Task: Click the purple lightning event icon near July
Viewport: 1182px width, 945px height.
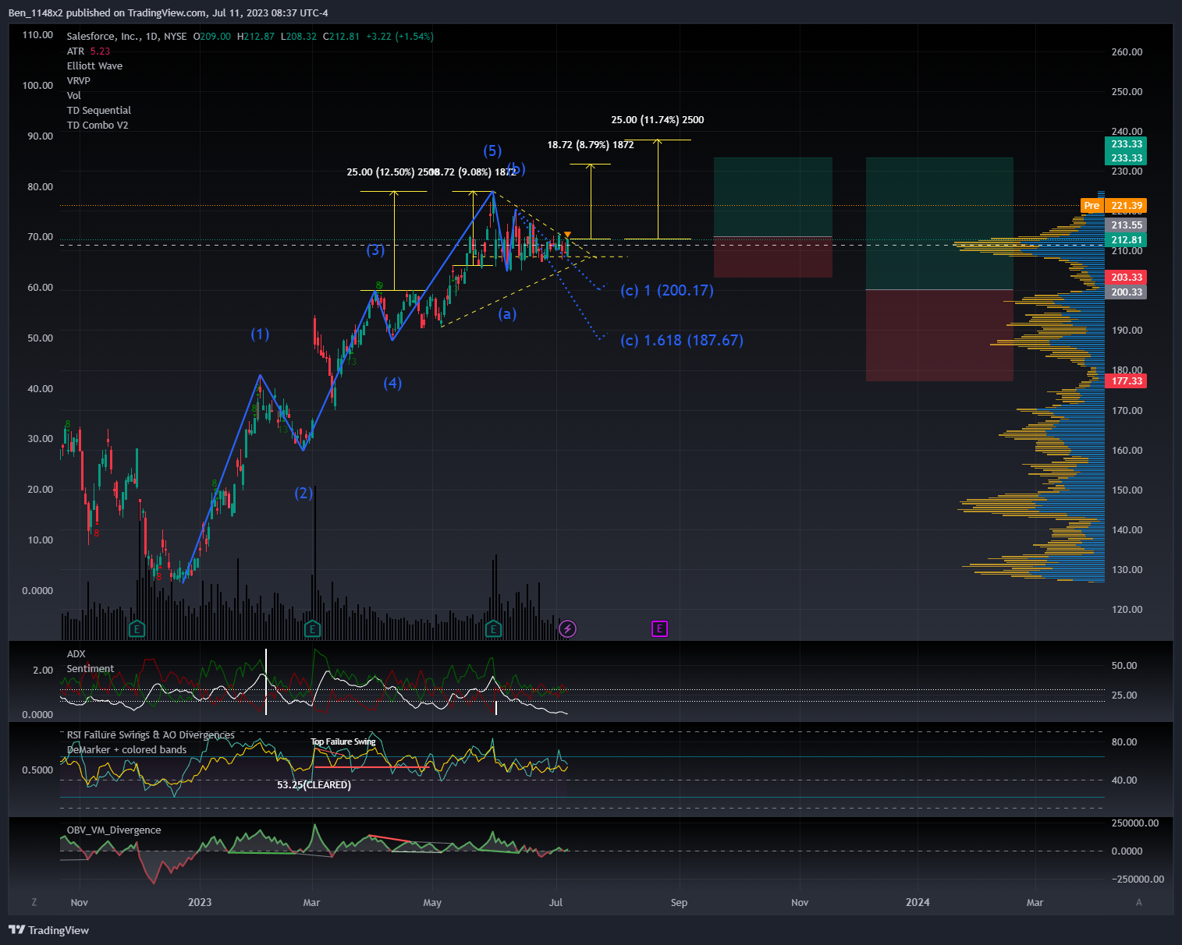Action: pyautogui.click(x=568, y=628)
